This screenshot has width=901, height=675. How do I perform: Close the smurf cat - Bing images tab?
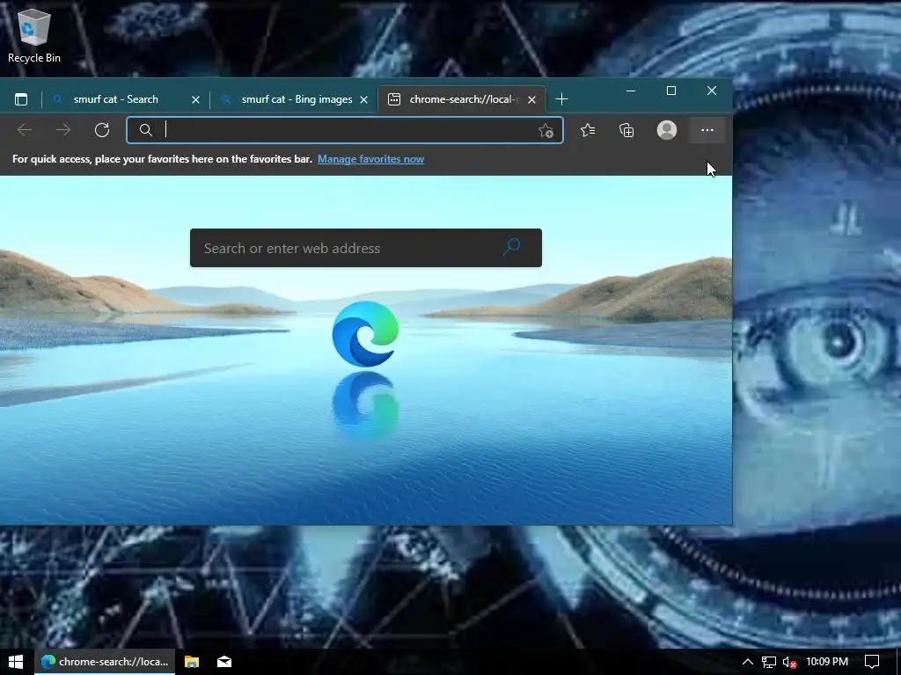pyautogui.click(x=363, y=100)
